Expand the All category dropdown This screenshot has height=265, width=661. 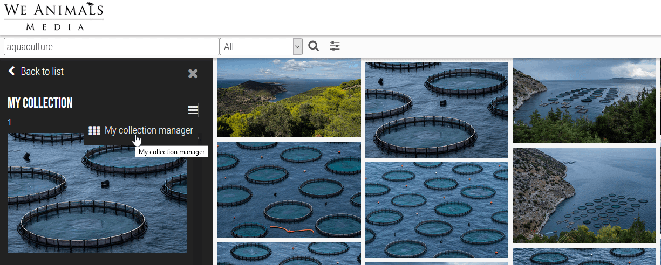click(261, 47)
